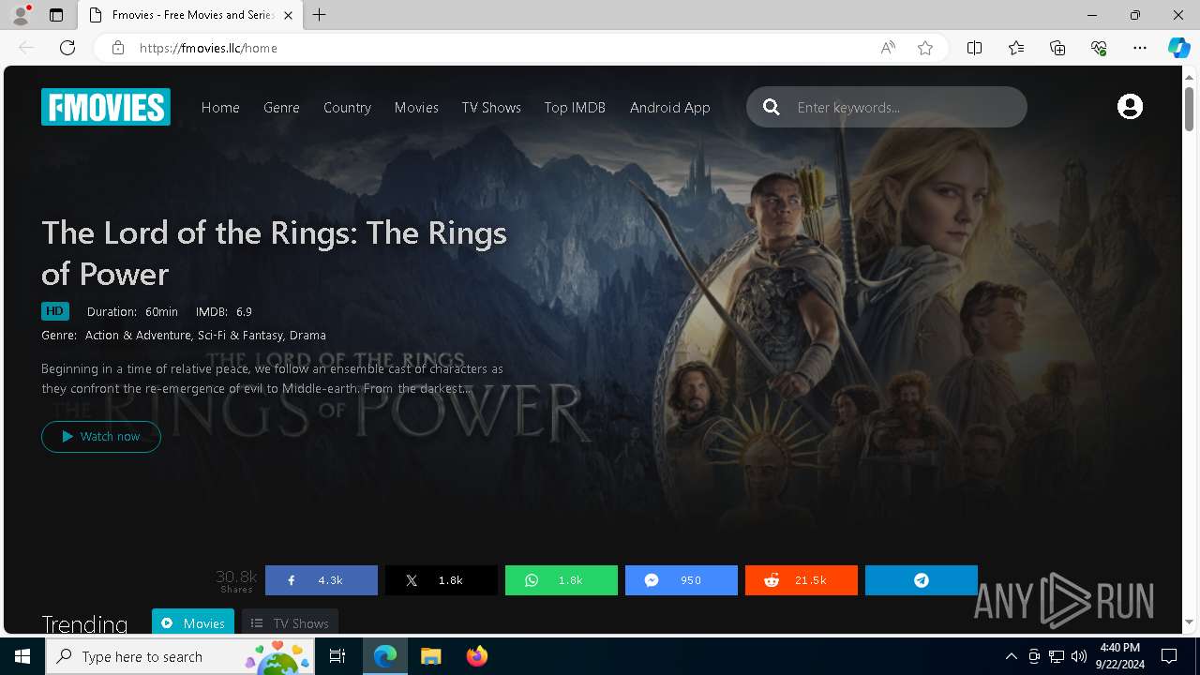1200x675 pixels.
Task: Click Watch now button
Action: (x=101, y=437)
